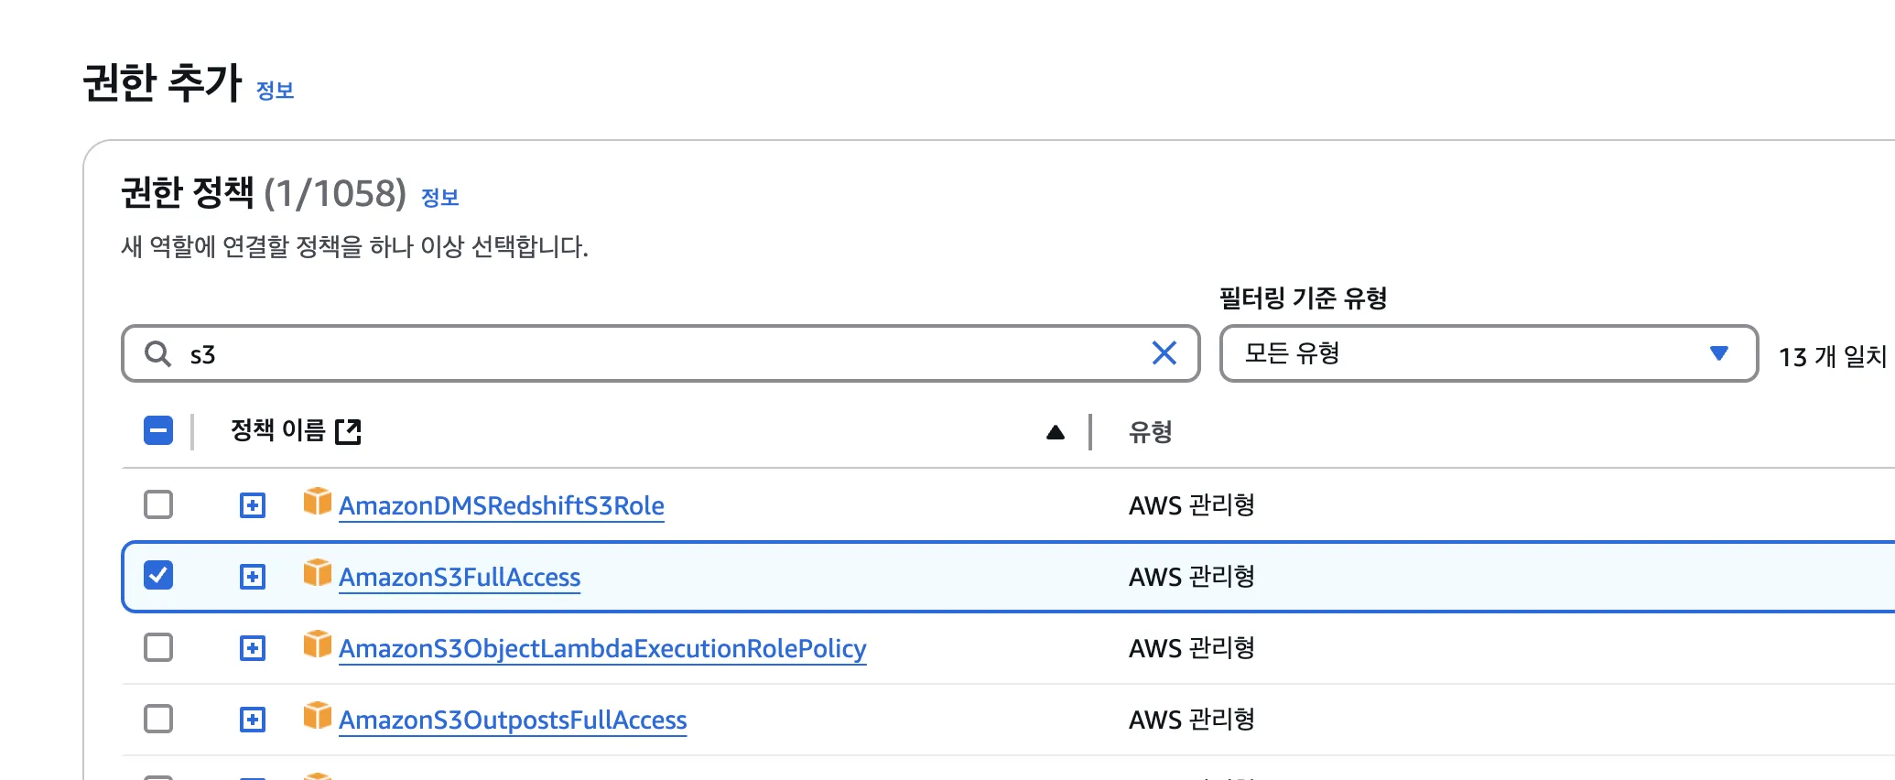Open the 모든 유형 filter type dropdown
Screen dimensions: 1895x780
pos(1488,353)
